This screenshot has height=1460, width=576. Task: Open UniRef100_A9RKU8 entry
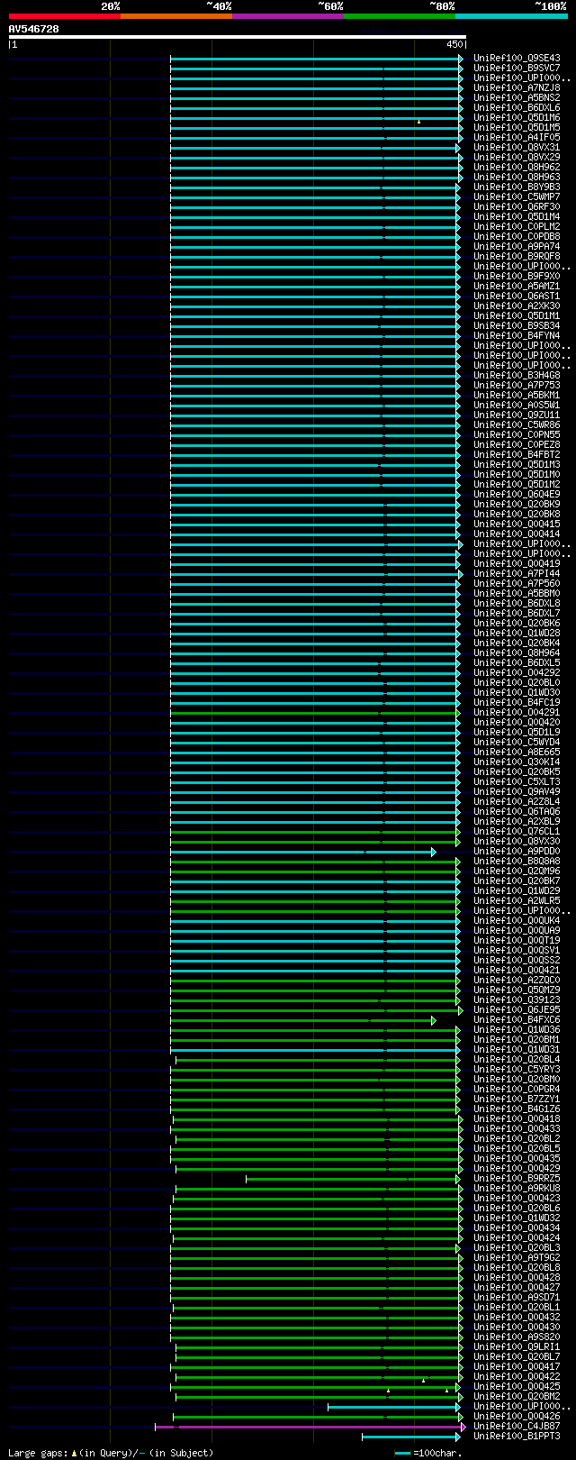coord(517,1188)
